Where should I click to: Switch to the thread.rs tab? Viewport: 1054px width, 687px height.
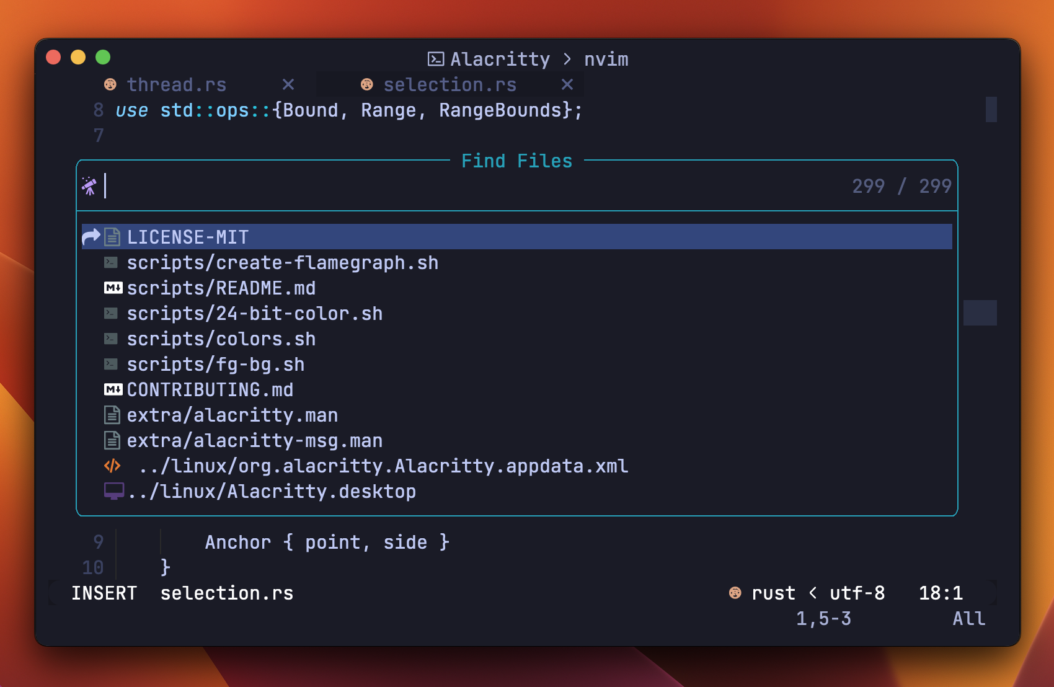(177, 84)
